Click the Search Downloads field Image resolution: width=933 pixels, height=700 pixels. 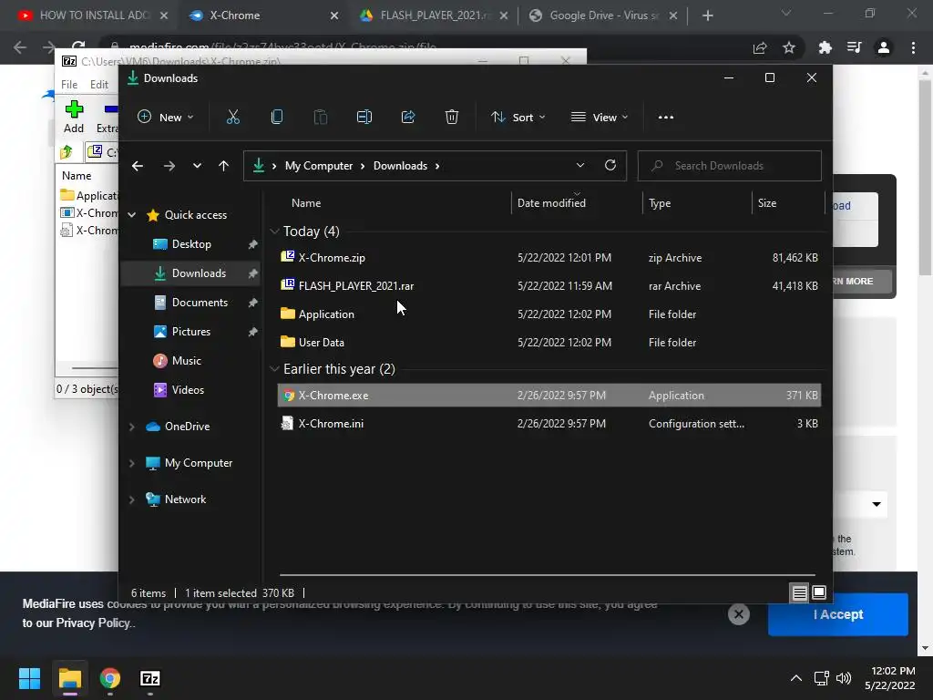point(730,166)
